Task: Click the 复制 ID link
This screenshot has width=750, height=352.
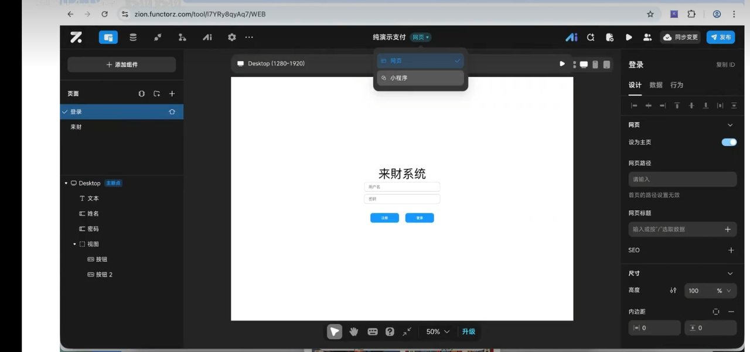Action: (x=725, y=65)
